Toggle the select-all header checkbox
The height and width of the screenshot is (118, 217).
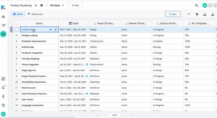[17, 23]
